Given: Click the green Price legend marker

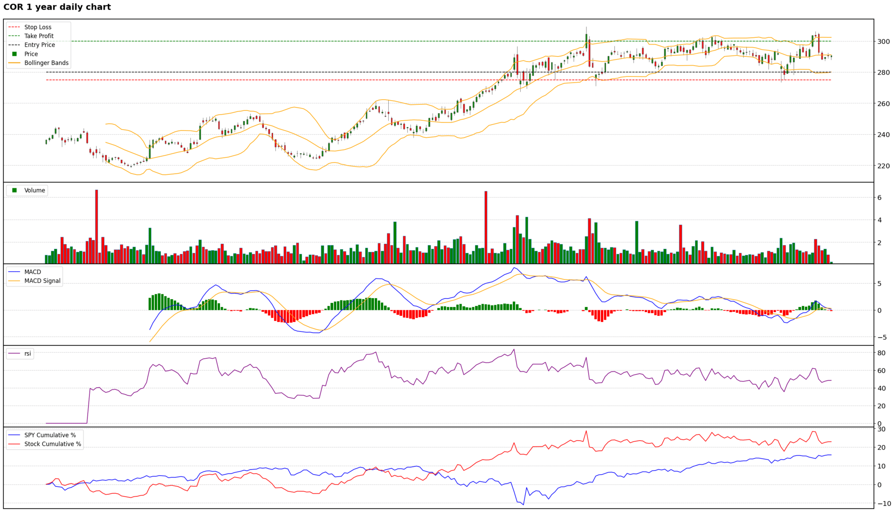Looking at the screenshot, I should pos(14,54).
